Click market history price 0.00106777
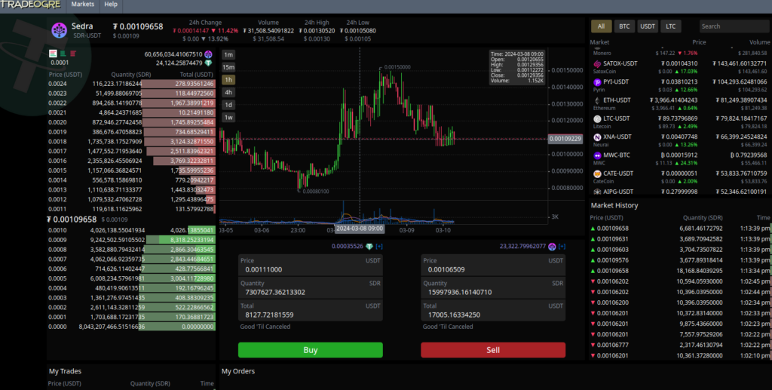 (612, 345)
